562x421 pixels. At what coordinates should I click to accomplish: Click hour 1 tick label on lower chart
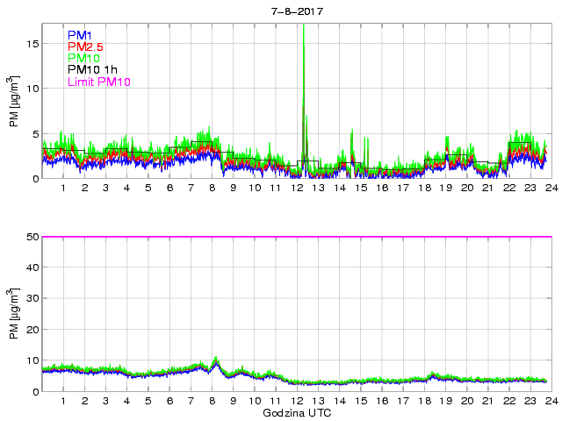coord(64,402)
